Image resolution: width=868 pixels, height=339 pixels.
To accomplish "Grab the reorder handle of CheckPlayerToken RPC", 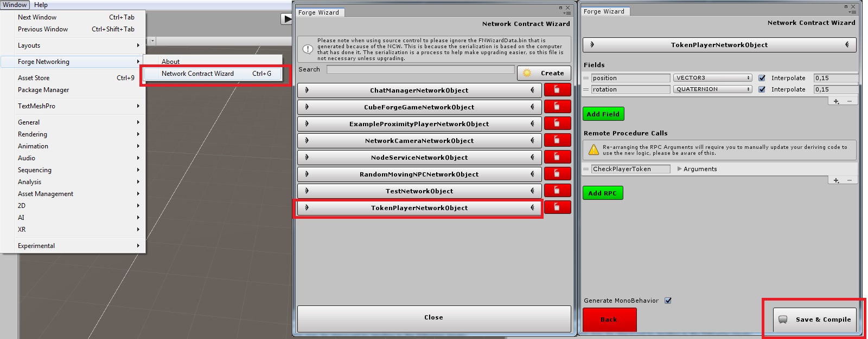I will pos(586,169).
